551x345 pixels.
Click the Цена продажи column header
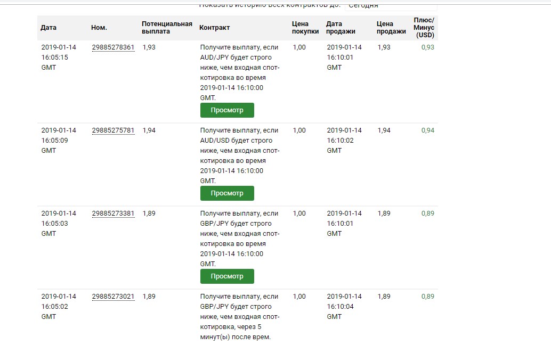[x=391, y=28]
